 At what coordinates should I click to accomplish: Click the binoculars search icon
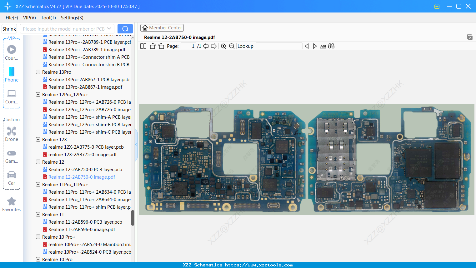click(x=331, y=46)
